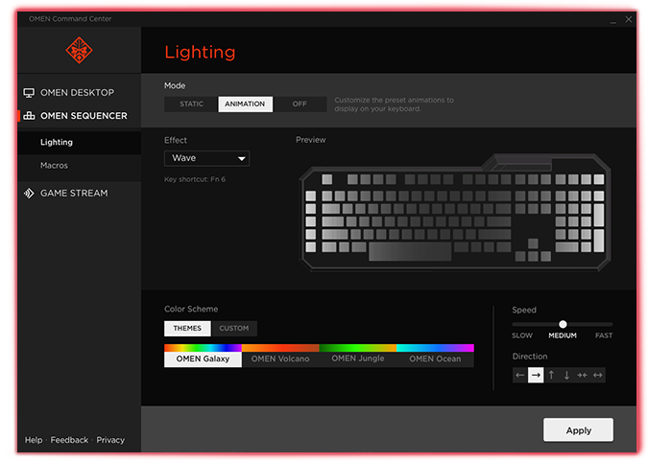Screen dimensions: 648x462
Task: Open the Privacy link
Action: click(110, 440)
